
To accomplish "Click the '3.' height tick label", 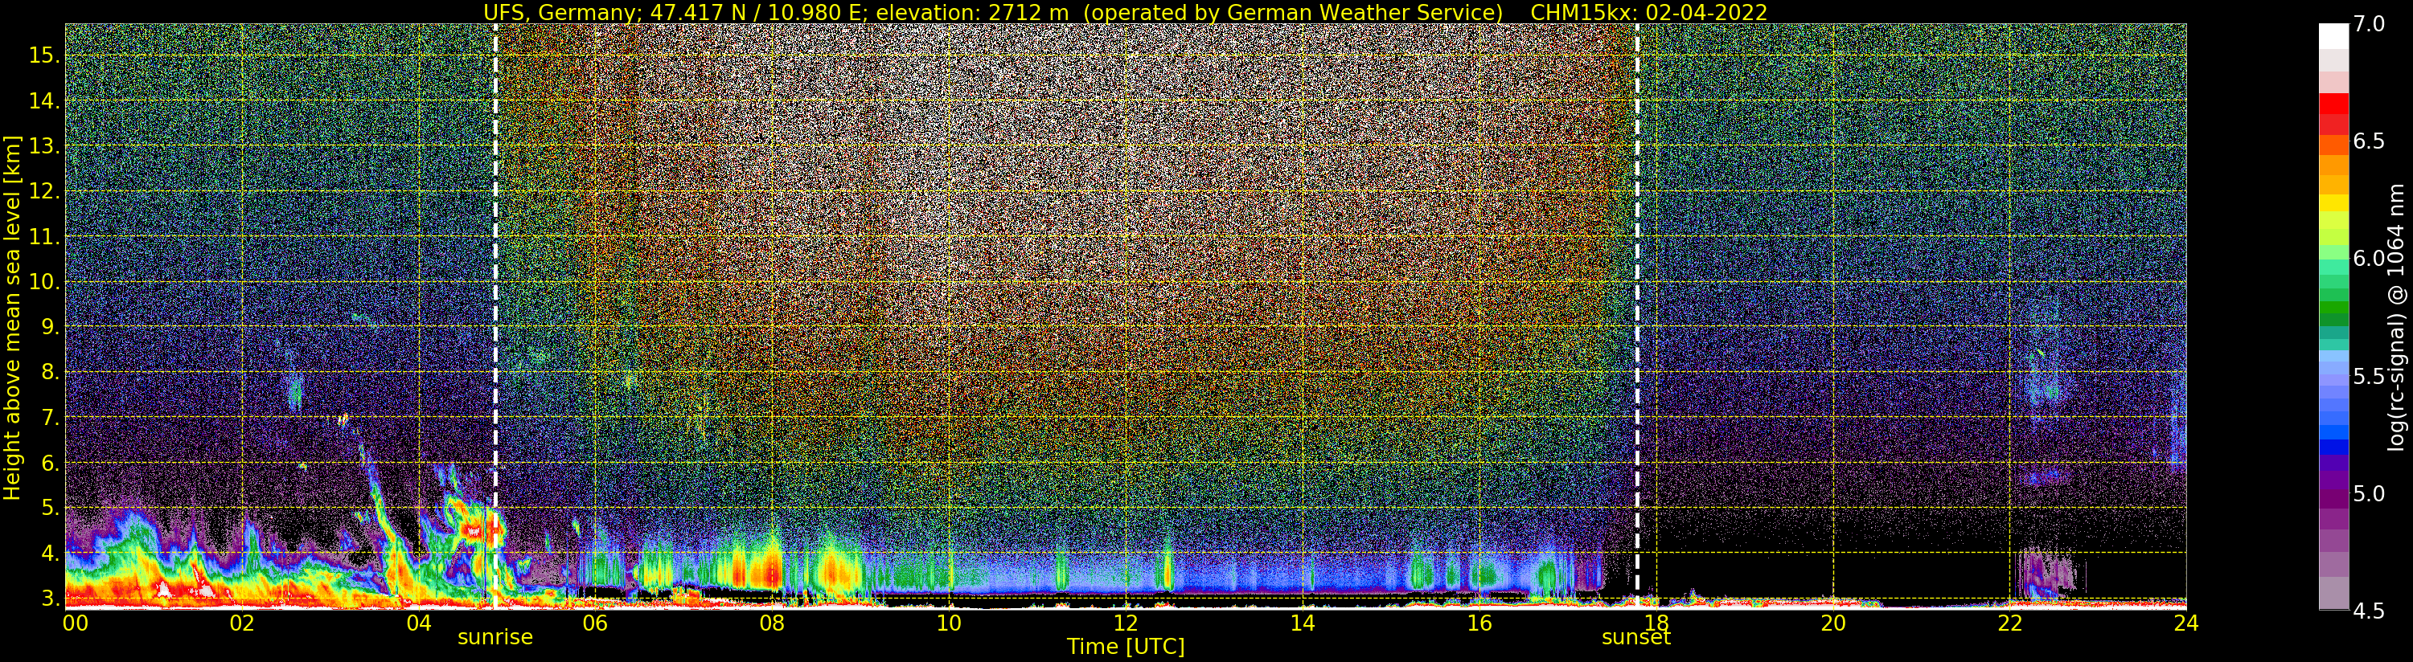I will [x=50, y=598].
